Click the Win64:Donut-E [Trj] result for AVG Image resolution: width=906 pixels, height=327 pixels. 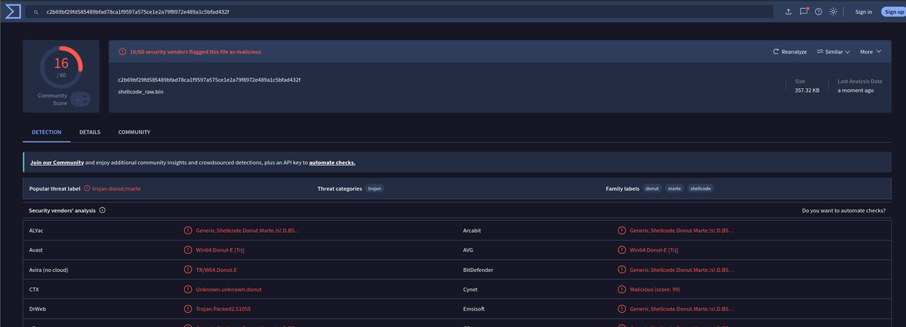point(653,250)
